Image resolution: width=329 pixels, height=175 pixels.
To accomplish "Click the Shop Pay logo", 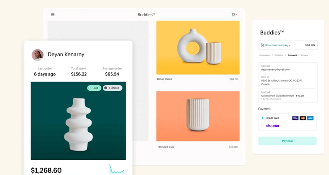I will [x=272, y=126].
